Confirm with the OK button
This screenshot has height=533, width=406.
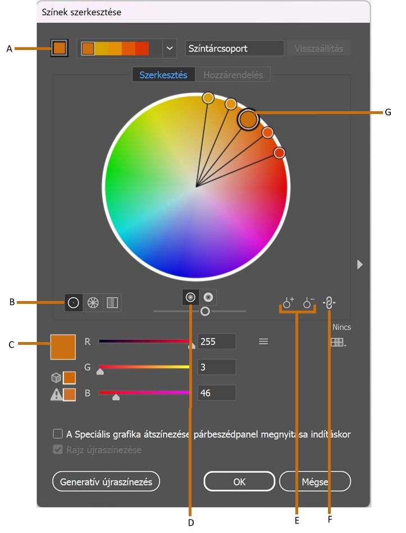tap(239, 481)
